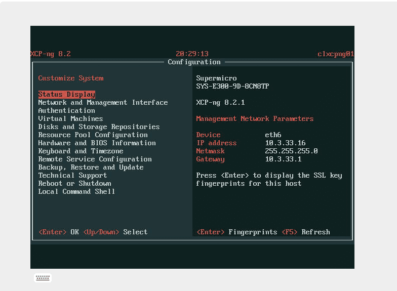
Task: Click the Netmask label
Action: 211,151
